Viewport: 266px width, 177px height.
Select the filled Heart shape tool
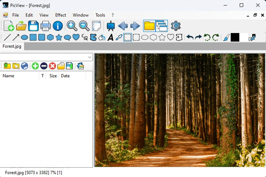coord(76,37)
